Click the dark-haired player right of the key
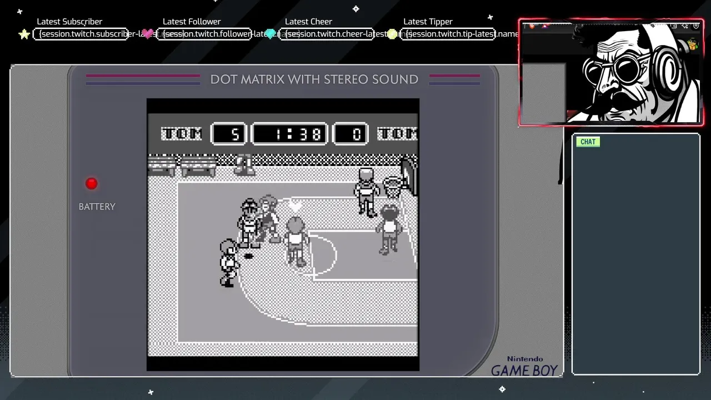Image resolution: width=711 pixels, height=400 pixels. click(x=389, y=229)
